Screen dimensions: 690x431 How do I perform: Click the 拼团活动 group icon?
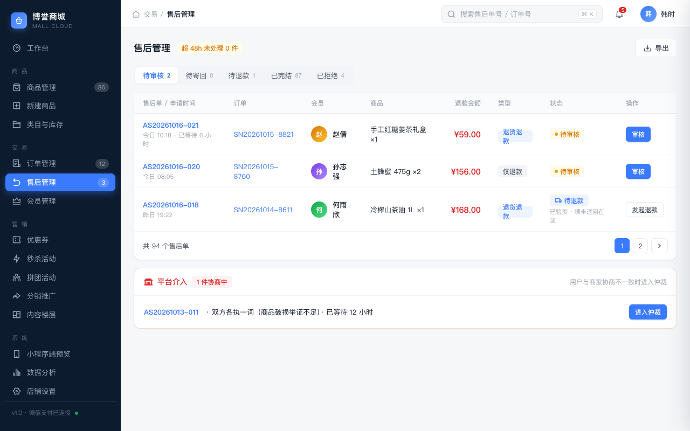(17, 277)
